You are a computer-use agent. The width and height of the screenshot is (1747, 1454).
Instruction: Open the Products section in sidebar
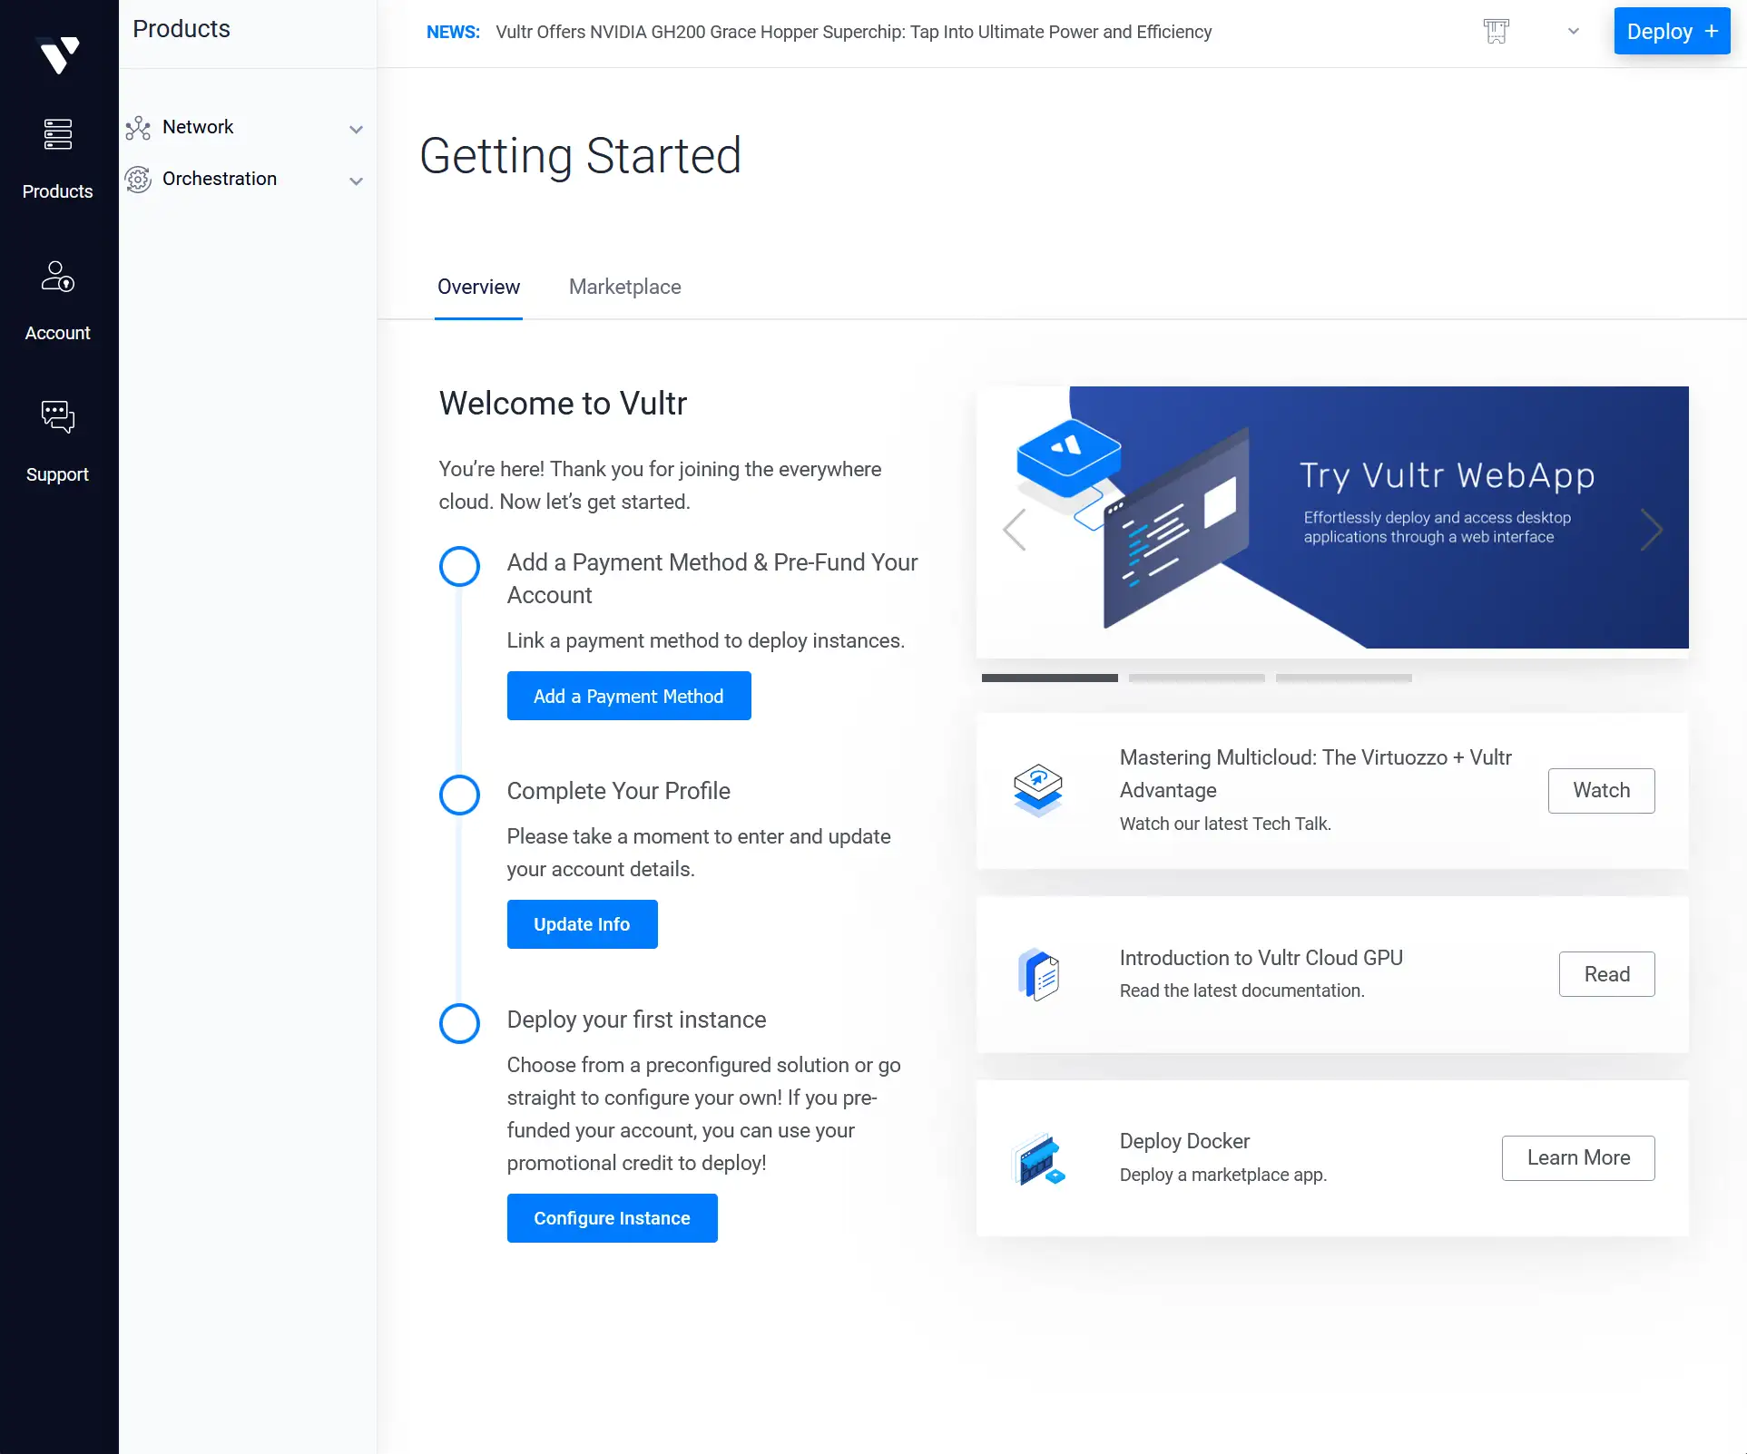pos(57,154)
